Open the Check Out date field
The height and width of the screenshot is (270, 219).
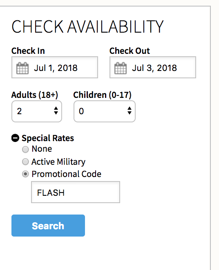153,67
